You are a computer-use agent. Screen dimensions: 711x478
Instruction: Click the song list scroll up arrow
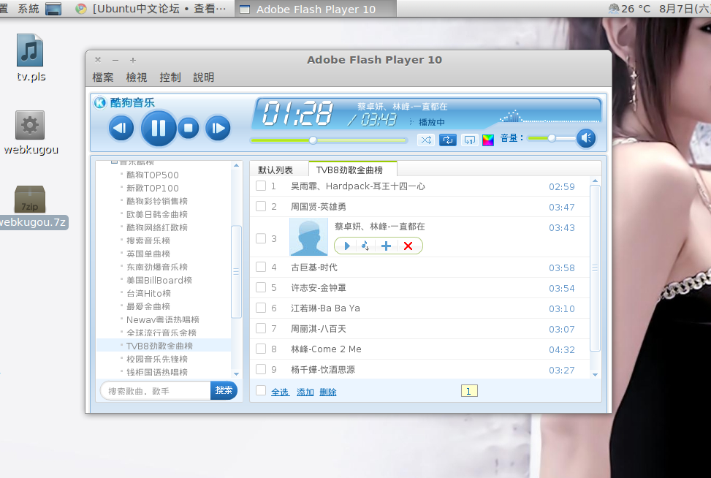click(595, 181)
